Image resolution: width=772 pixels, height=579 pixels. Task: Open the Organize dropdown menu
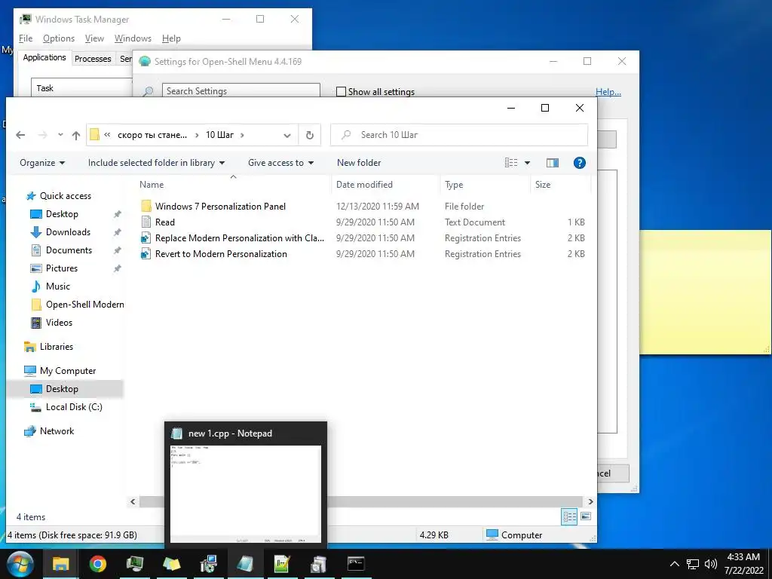tap(42, 163)
